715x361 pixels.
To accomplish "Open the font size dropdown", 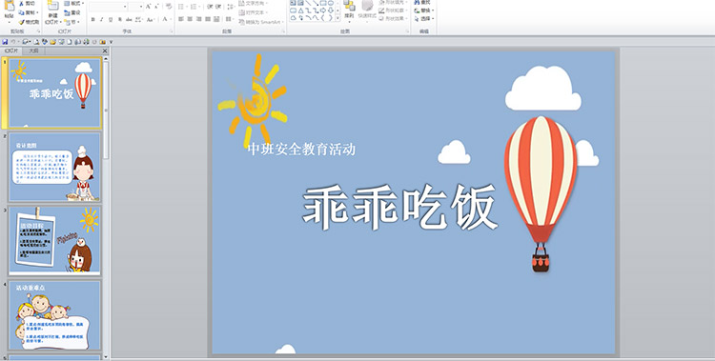I will 141,7.
